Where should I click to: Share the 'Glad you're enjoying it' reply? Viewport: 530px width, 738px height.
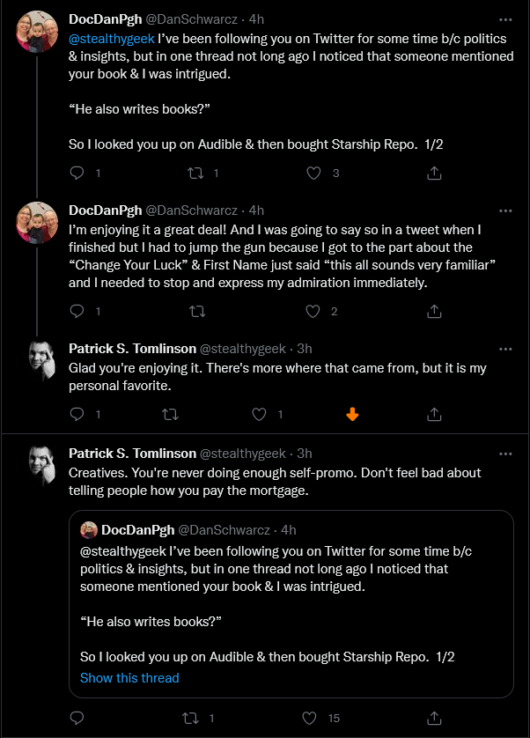click(434, 414)
